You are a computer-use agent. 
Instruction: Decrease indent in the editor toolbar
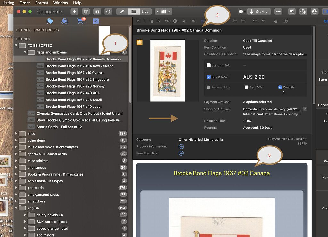pos(264,21)
